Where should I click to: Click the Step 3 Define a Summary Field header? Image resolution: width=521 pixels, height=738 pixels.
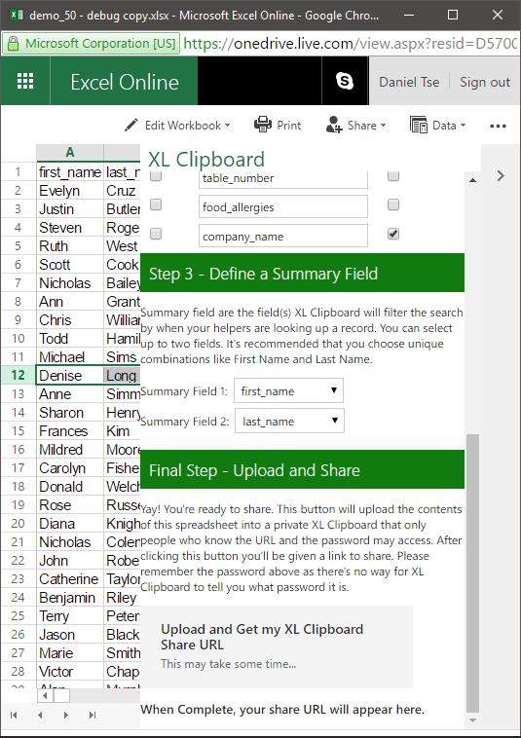pyautogui.click(x=302, y=273)
